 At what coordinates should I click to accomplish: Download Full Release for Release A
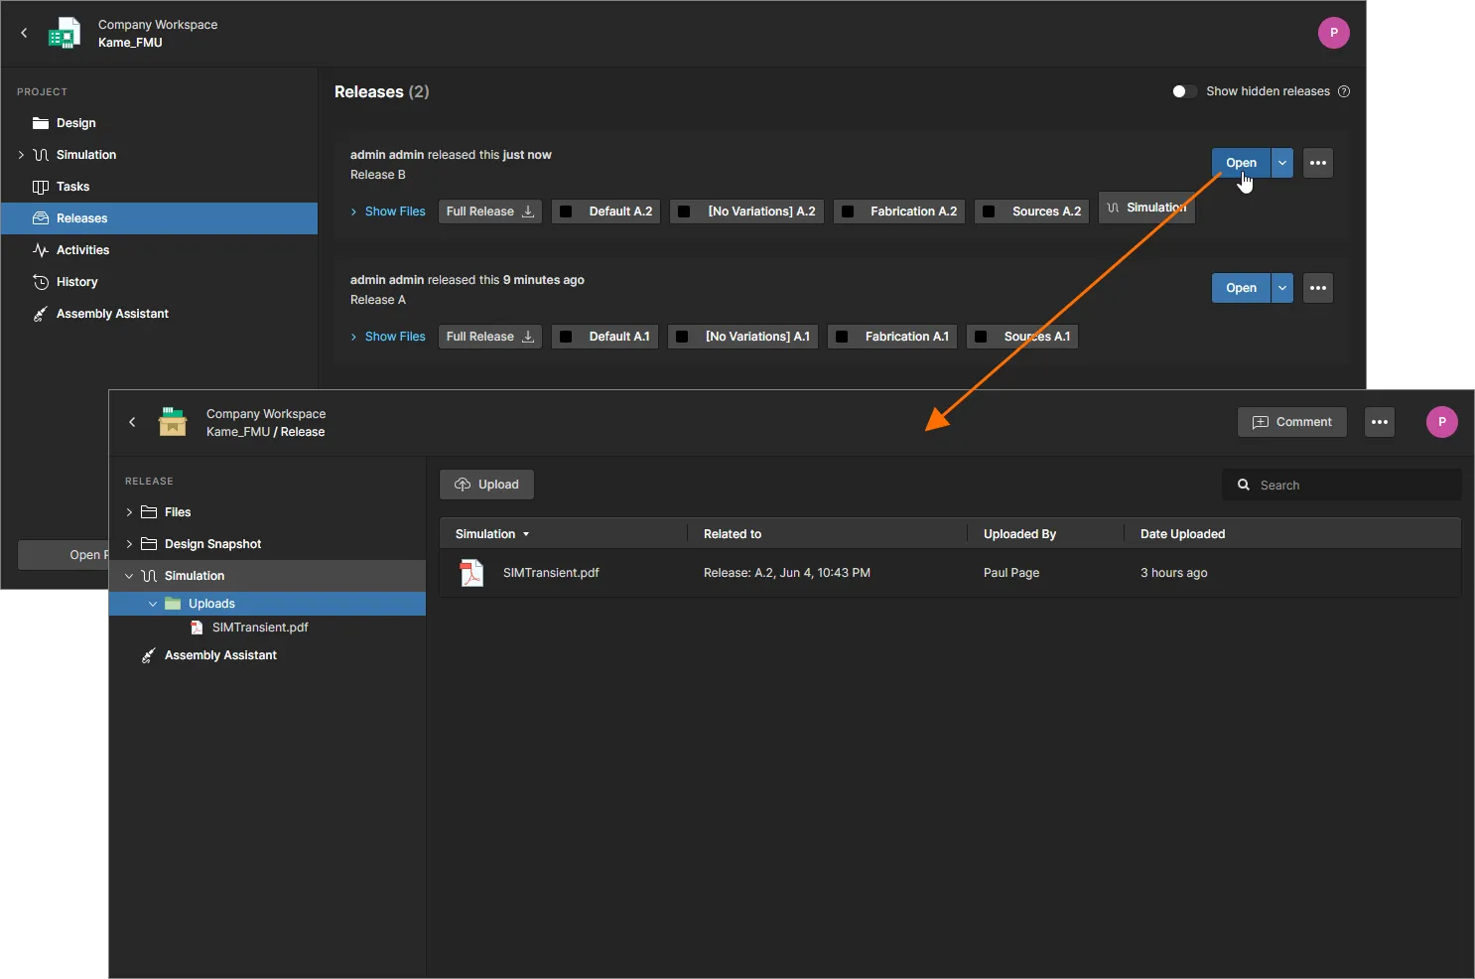click(x=489, y=337)
